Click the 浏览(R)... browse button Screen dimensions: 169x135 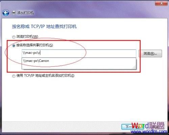click(x=150, y=54)
